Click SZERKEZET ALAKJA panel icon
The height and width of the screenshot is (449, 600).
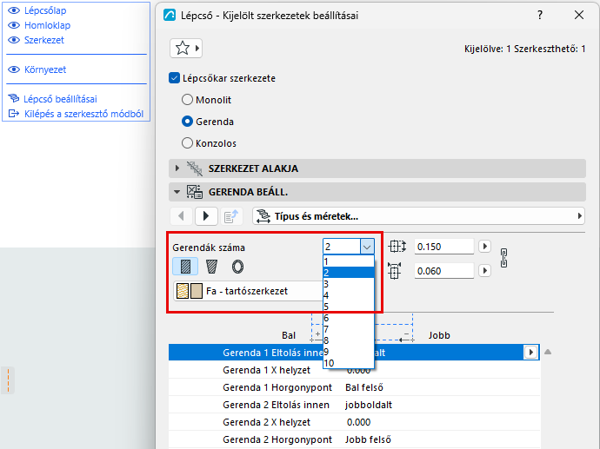click(195, 168)
